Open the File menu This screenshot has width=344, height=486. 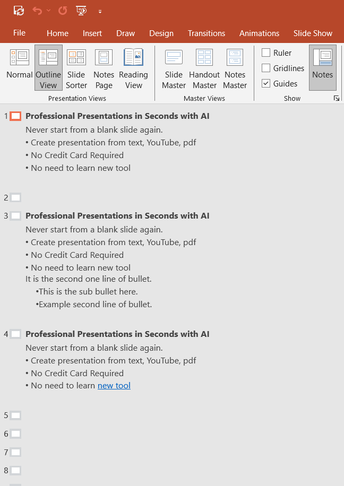coord(19,33)
